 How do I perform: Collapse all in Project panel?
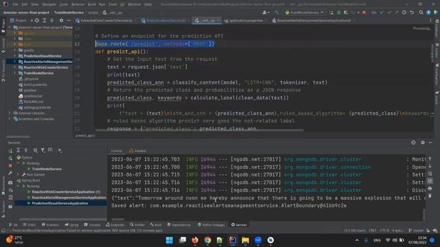coord(52,21)
